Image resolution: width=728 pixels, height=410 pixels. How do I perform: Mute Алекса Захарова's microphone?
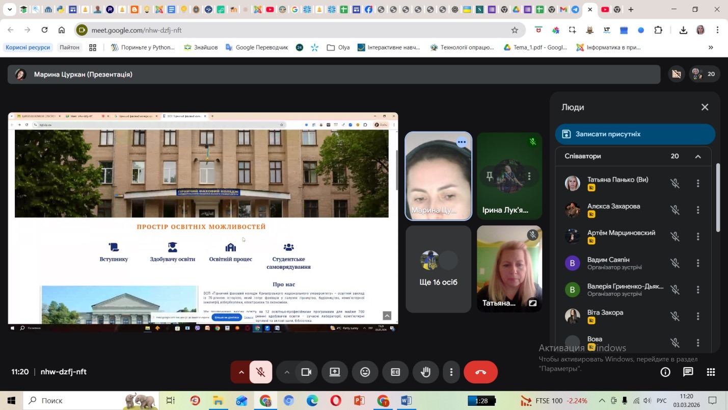675,210
